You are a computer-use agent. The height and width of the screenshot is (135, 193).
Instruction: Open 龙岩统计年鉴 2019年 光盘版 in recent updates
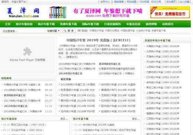[118, 95]
